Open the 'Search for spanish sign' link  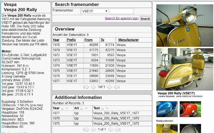pos(122,18)
